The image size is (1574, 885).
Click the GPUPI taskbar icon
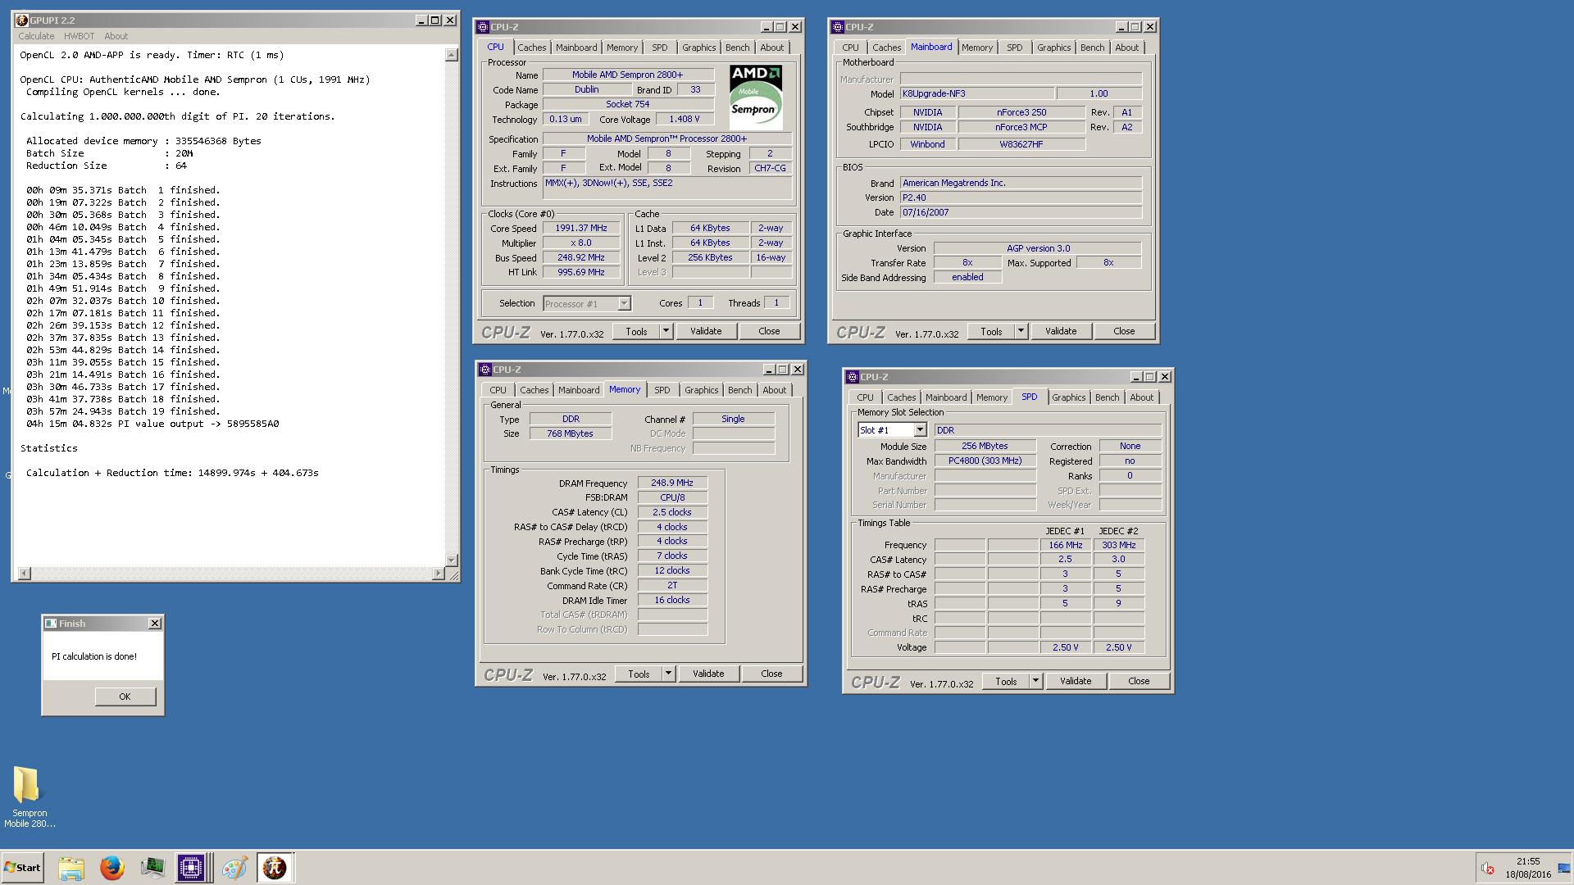[x=275, y=867]
